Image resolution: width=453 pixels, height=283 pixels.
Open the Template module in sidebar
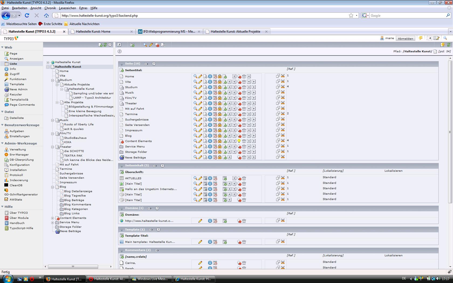[17, 84]
